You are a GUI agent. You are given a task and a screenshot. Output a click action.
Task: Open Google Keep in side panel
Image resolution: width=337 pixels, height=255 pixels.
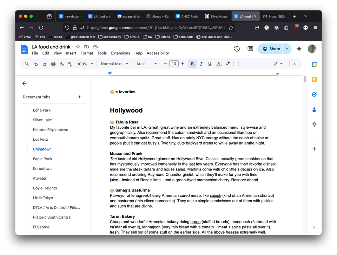point(314,80)
